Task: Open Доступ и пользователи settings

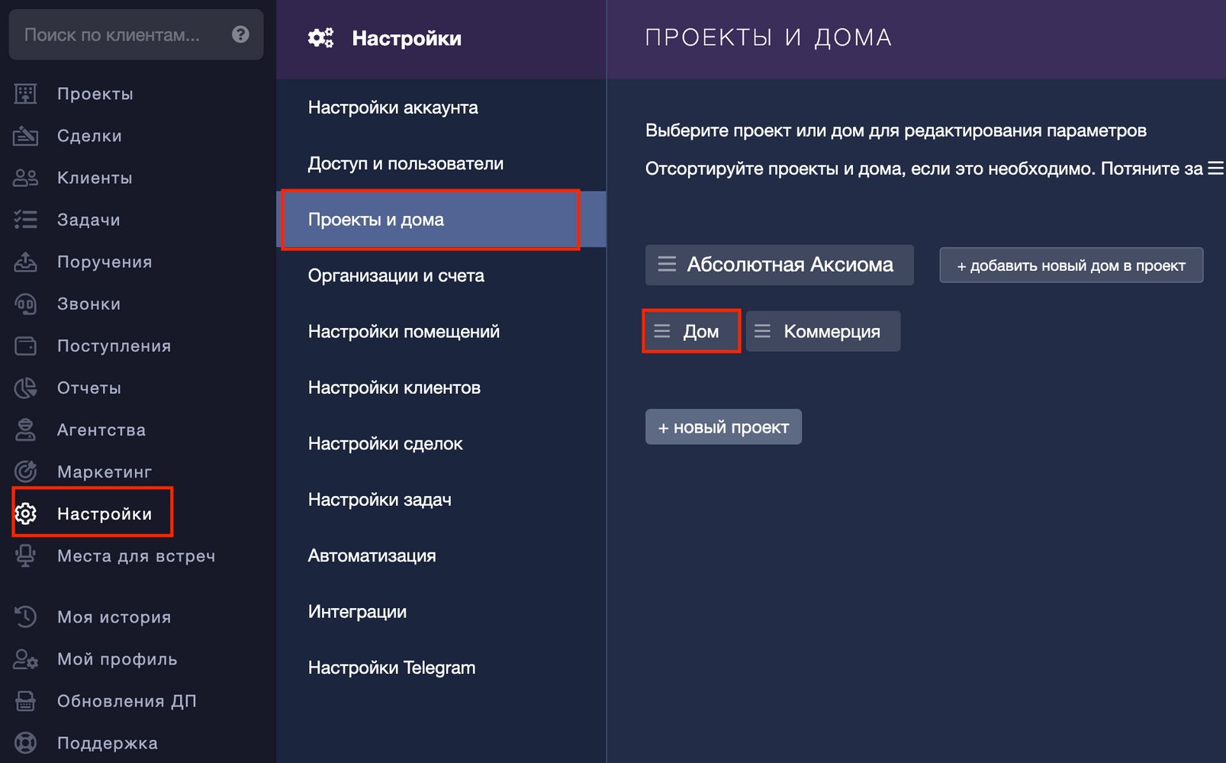Action: click(x=441, y=163)
